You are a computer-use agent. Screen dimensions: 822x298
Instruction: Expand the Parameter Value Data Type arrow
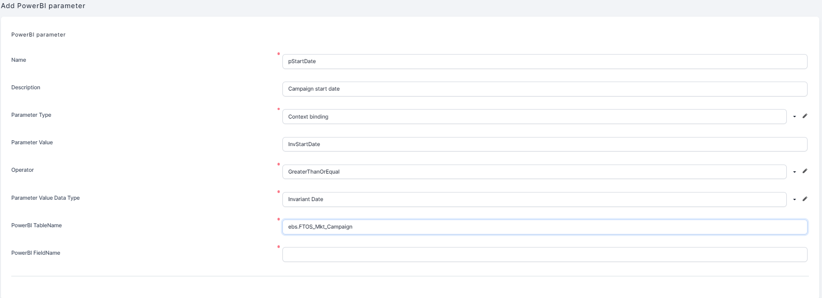[x=794, y=199]
